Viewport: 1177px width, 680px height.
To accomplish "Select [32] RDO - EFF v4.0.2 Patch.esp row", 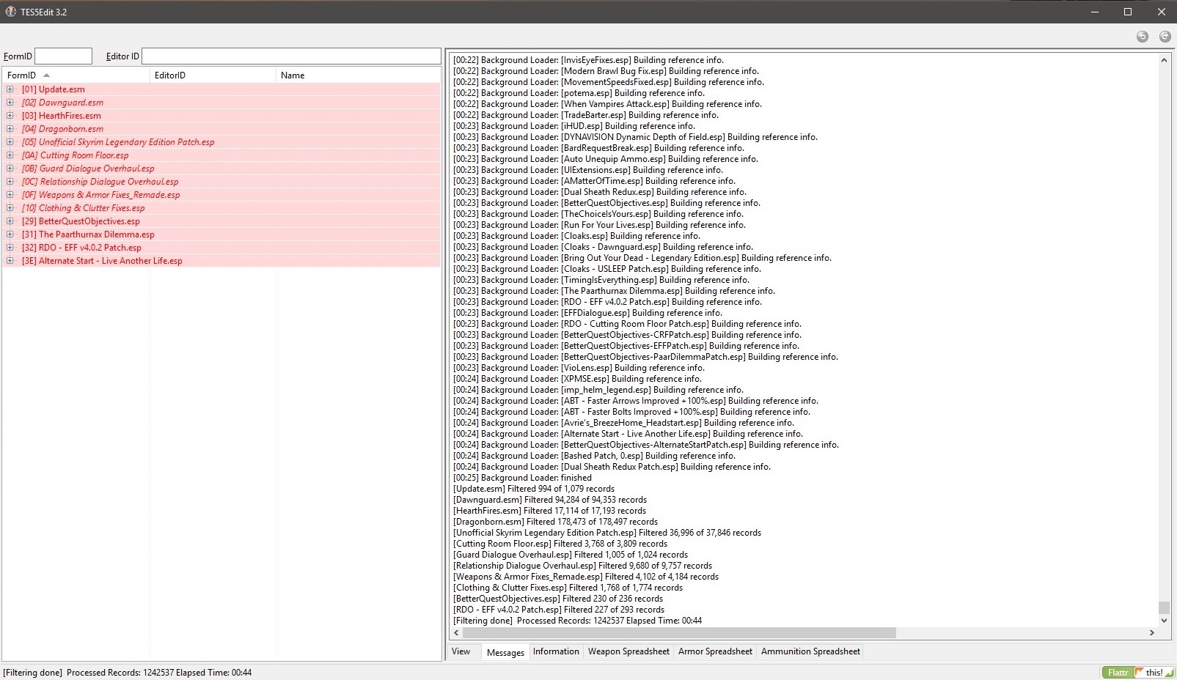I will click(x=221, y=248).
